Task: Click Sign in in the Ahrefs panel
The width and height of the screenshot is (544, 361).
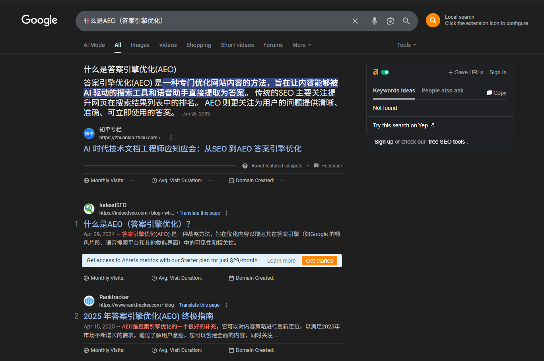Action: point(498,72)
